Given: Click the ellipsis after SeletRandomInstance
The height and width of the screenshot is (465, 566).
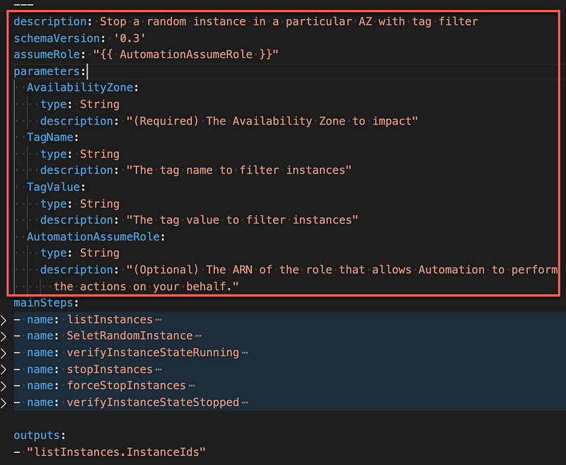Looking at the screenshot, I should (x=198, y=336).
